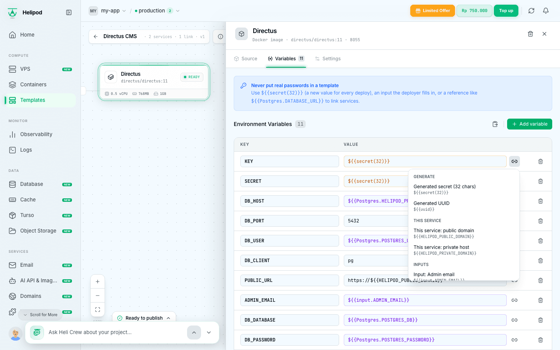Zoom out on the canvas
This screenshot has width=560, height=350.
click(x=98, y=296)
